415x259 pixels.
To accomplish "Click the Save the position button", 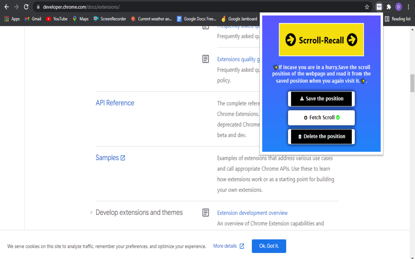I will (321, 99).
